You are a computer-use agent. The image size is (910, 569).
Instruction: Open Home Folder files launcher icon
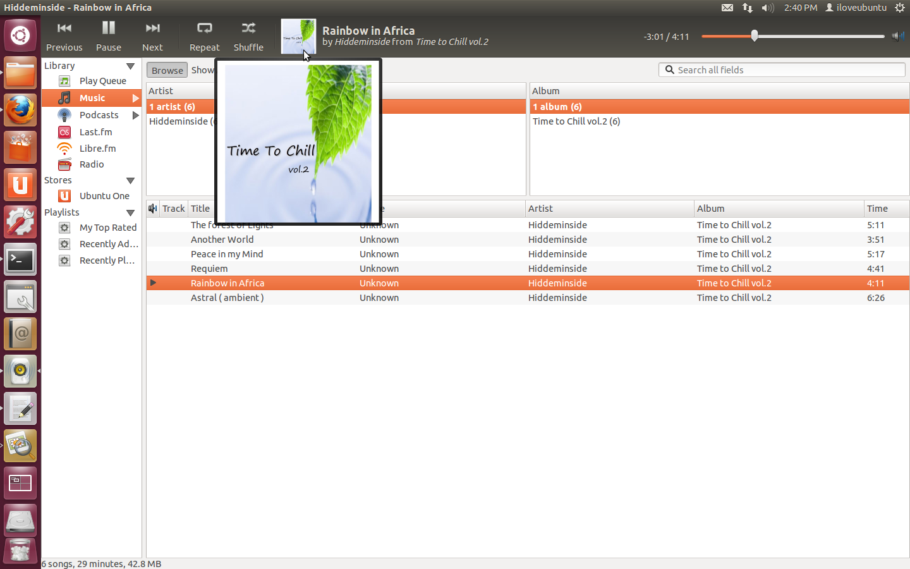(x=20, y=73)
